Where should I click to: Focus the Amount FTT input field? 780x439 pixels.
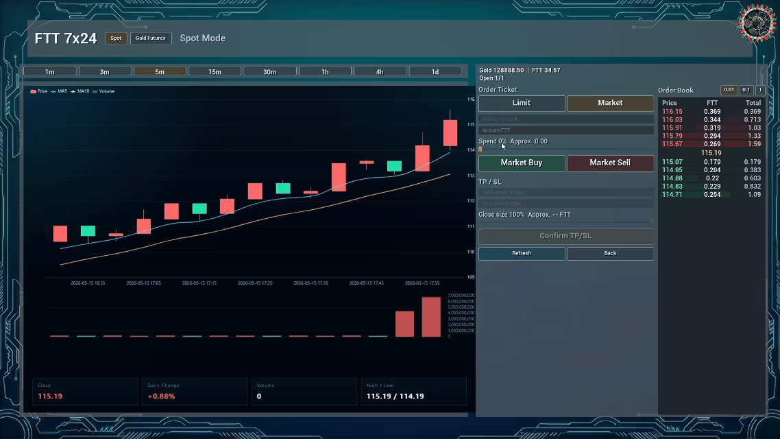point(566,130)
